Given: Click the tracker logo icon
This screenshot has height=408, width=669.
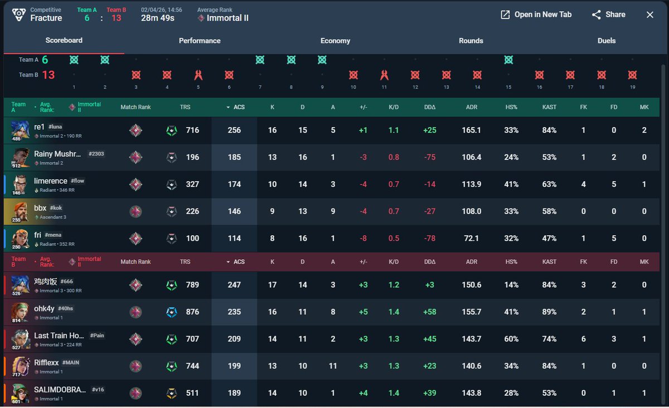Looking at the screenshot, I should coord(19,14).
